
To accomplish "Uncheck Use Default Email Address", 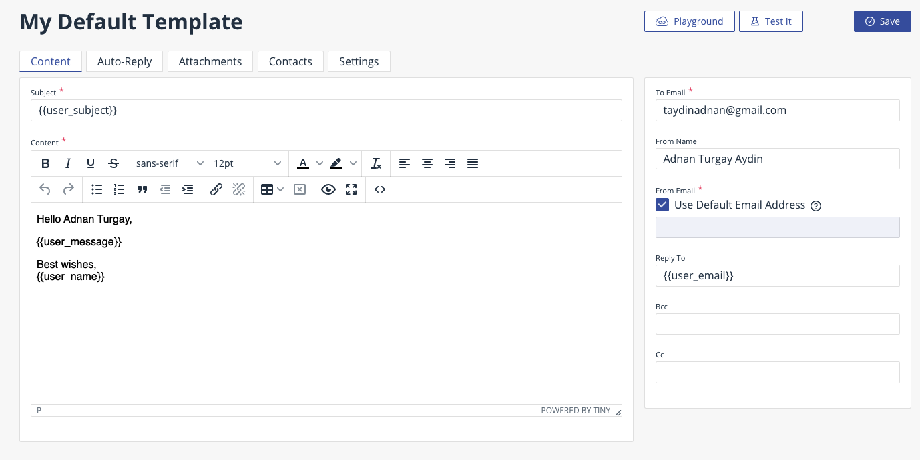I will [x=662, y=205].
